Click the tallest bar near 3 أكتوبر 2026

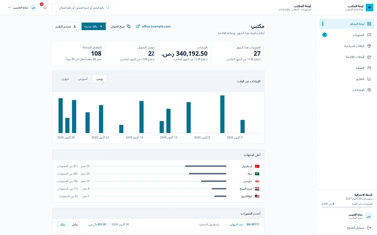coord(222,114)
